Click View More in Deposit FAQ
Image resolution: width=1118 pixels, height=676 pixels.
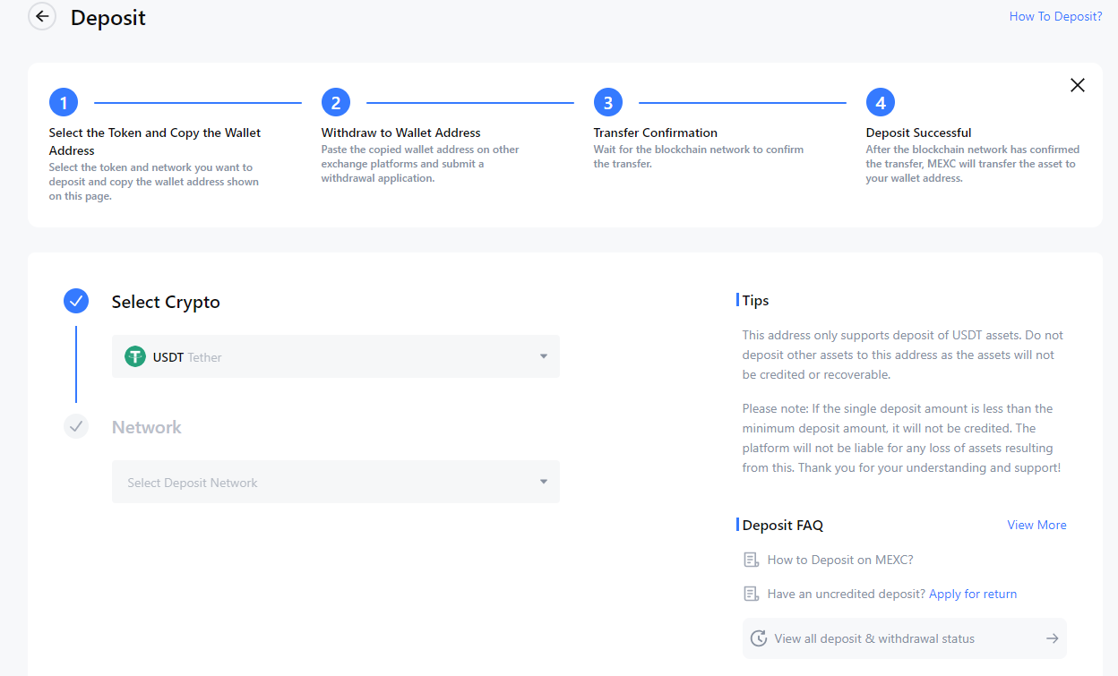point(1036,526)
